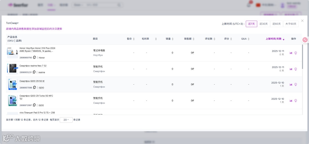Click the product table vertical scrollbar

coord(303,57)
